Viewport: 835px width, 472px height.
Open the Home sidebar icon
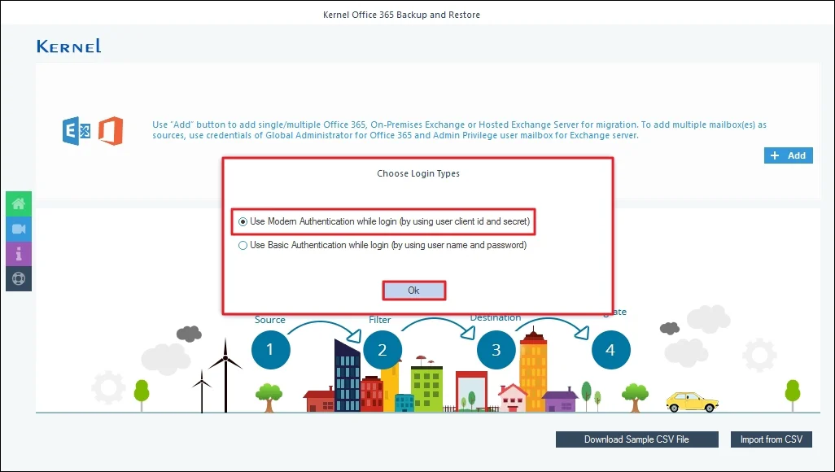click(19, 203)
